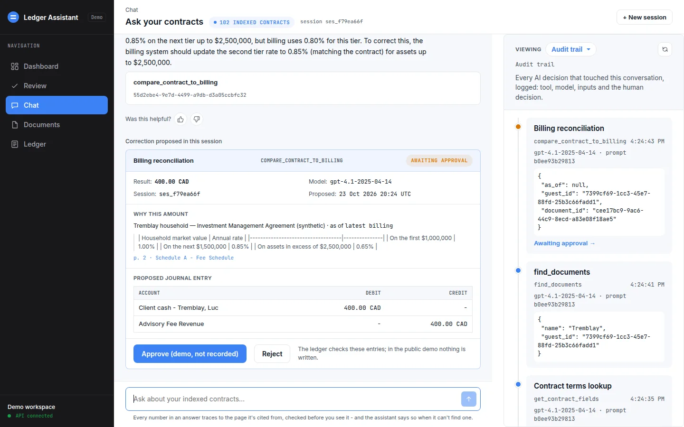Image resolution: width=684 pixels, height=427 pixels.
Task: Click the orange timeline marker for Billing reconciliation
Action: [x=518, y=127]
